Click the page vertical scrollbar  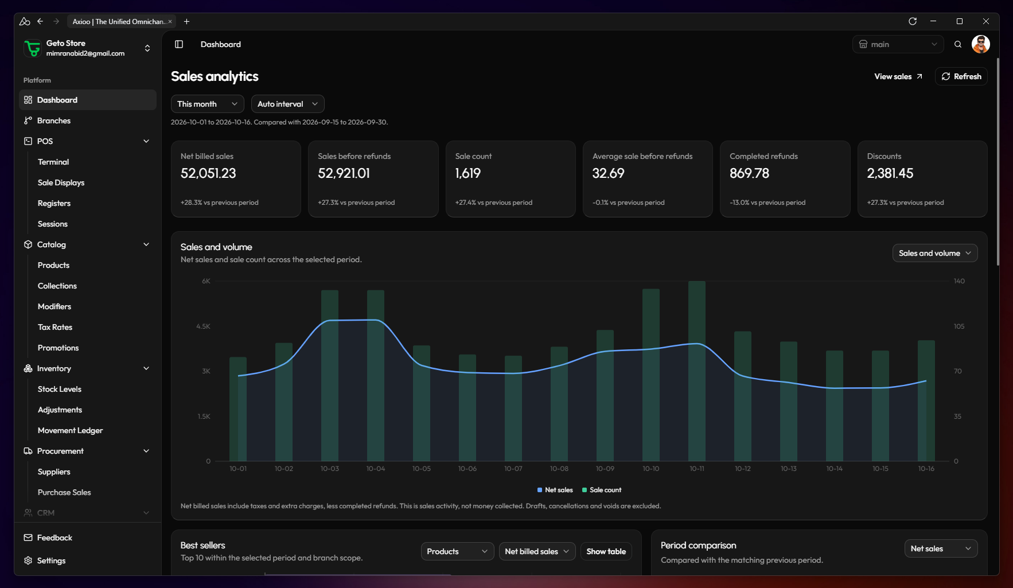click(998, 162)
